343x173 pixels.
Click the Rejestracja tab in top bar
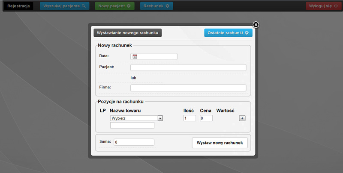coord(18,6)
